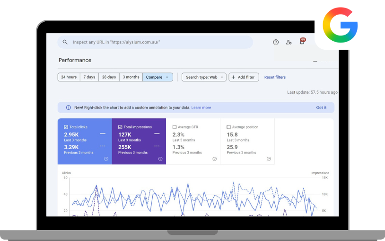Click the 60 clicks axis tick

[x=65, y=178]
